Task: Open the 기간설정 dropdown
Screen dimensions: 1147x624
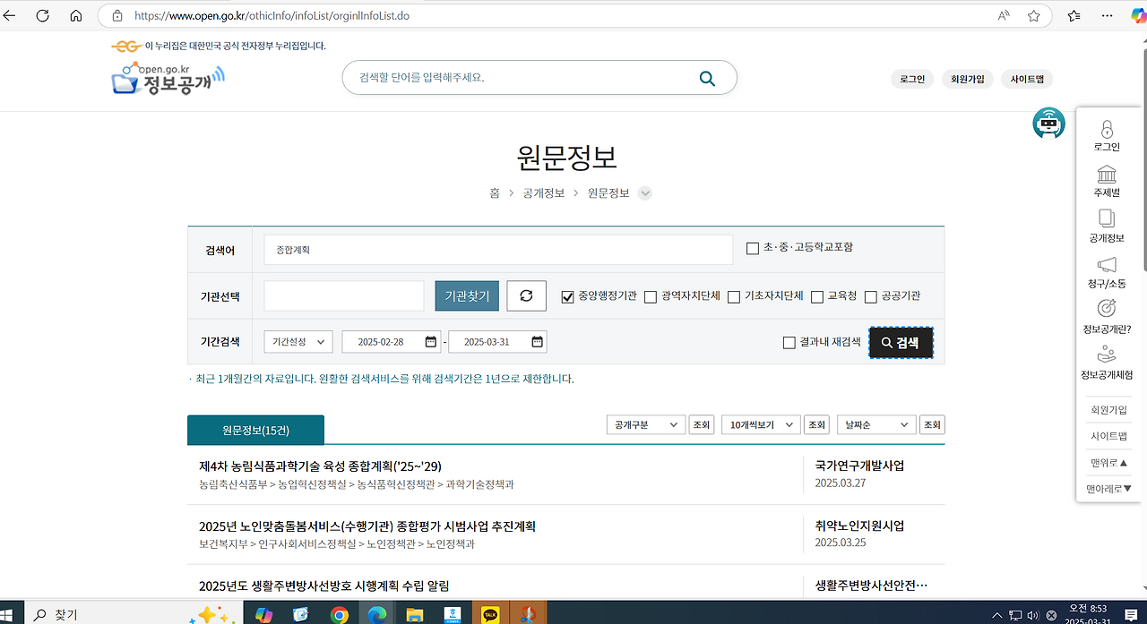Action: coord(298,342)
